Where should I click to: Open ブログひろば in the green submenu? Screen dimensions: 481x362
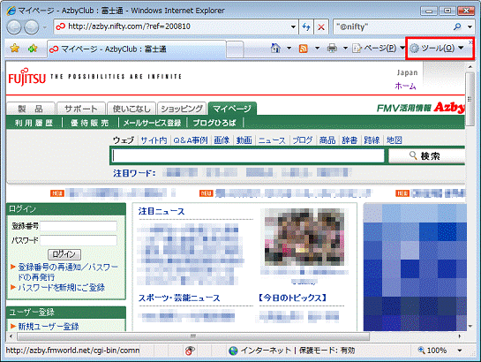214,123
